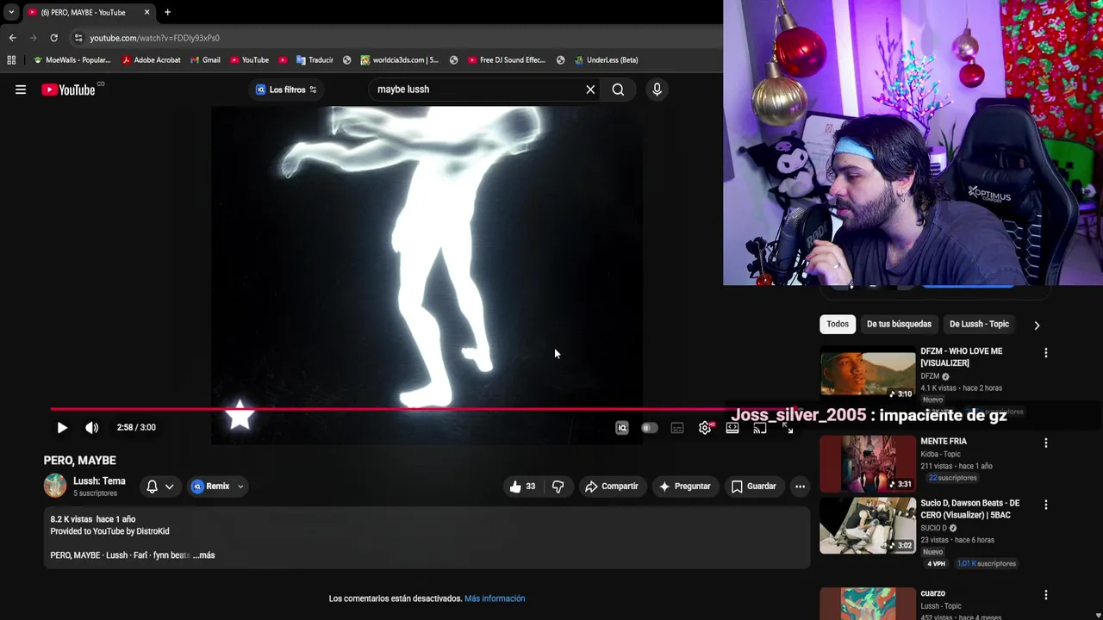Open Chrome apps grid icon
This screenshot has height=620, width=1103.
pyautogui.click(x=11, y=60)
